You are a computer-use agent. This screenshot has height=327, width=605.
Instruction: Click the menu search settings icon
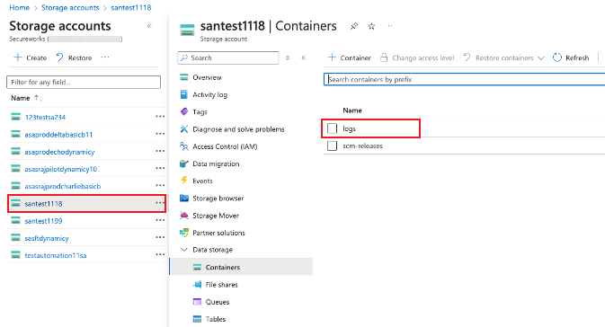click(x=288, y=57)
